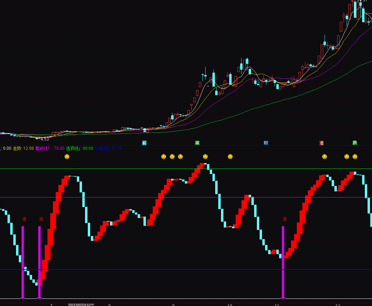Click the blue horizontal 抄底线 line
372x306 pixels.
(186, 269)
